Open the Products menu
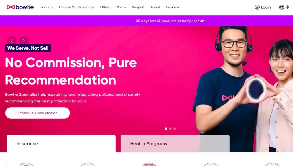Viewport: 293px width, 166px height. click(46, 7)
